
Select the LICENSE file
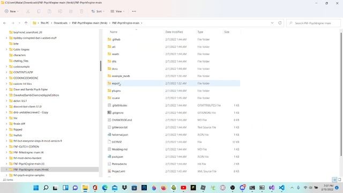coord(117,142)
